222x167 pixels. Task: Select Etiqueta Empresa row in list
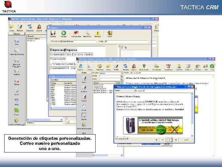[37, 38]
